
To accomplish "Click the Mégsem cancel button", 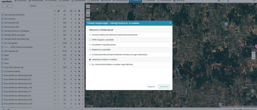I will click(151, 87).
